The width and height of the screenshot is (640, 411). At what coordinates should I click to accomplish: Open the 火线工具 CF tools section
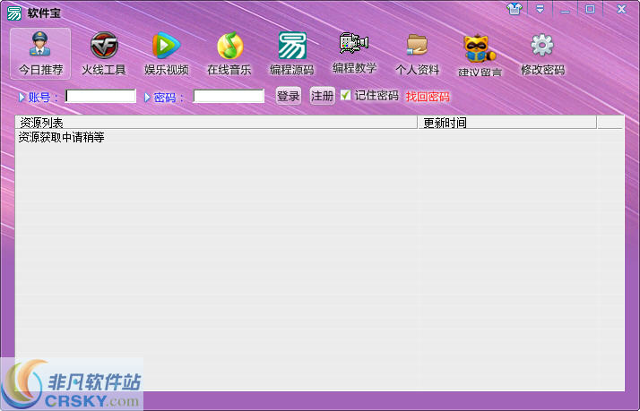(104, 54)
